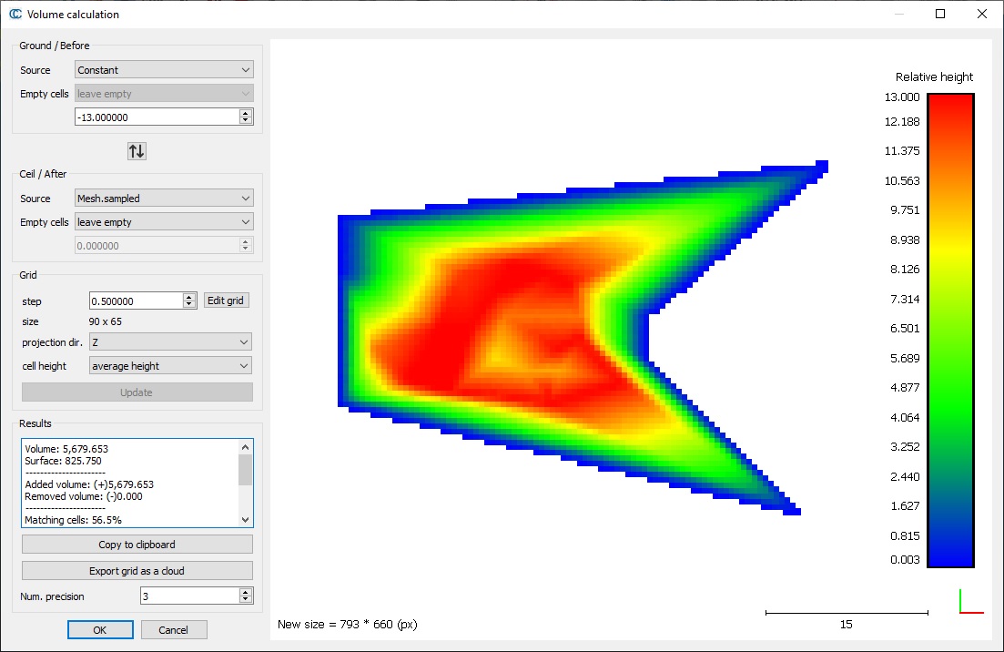Confirm with the OK button

click(x=100, y=630)
